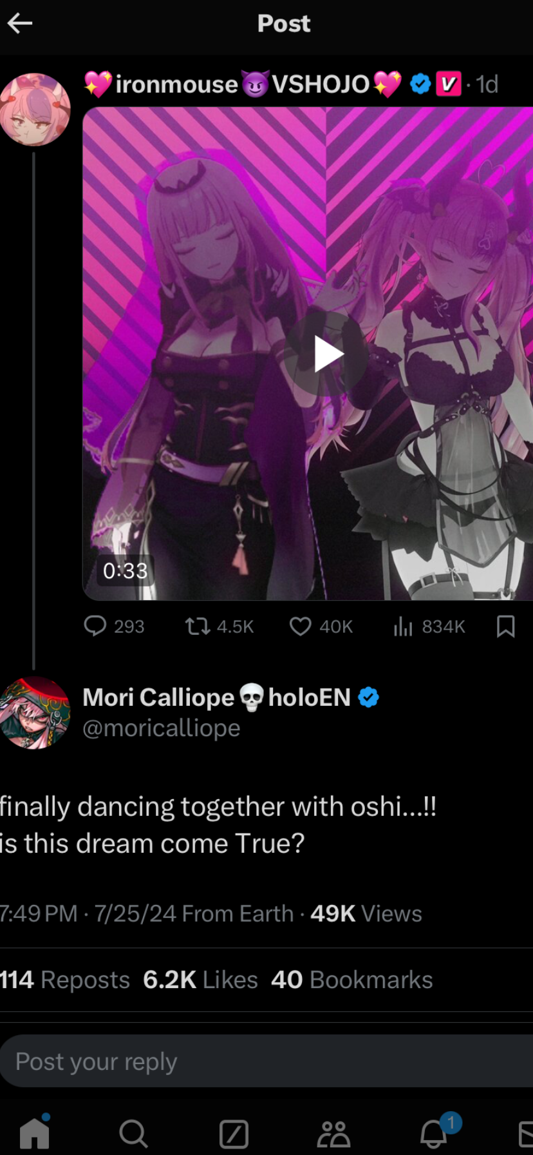Screen dimensions: 533x1155
Task: Play the dancing video
Action: [327, 354]
